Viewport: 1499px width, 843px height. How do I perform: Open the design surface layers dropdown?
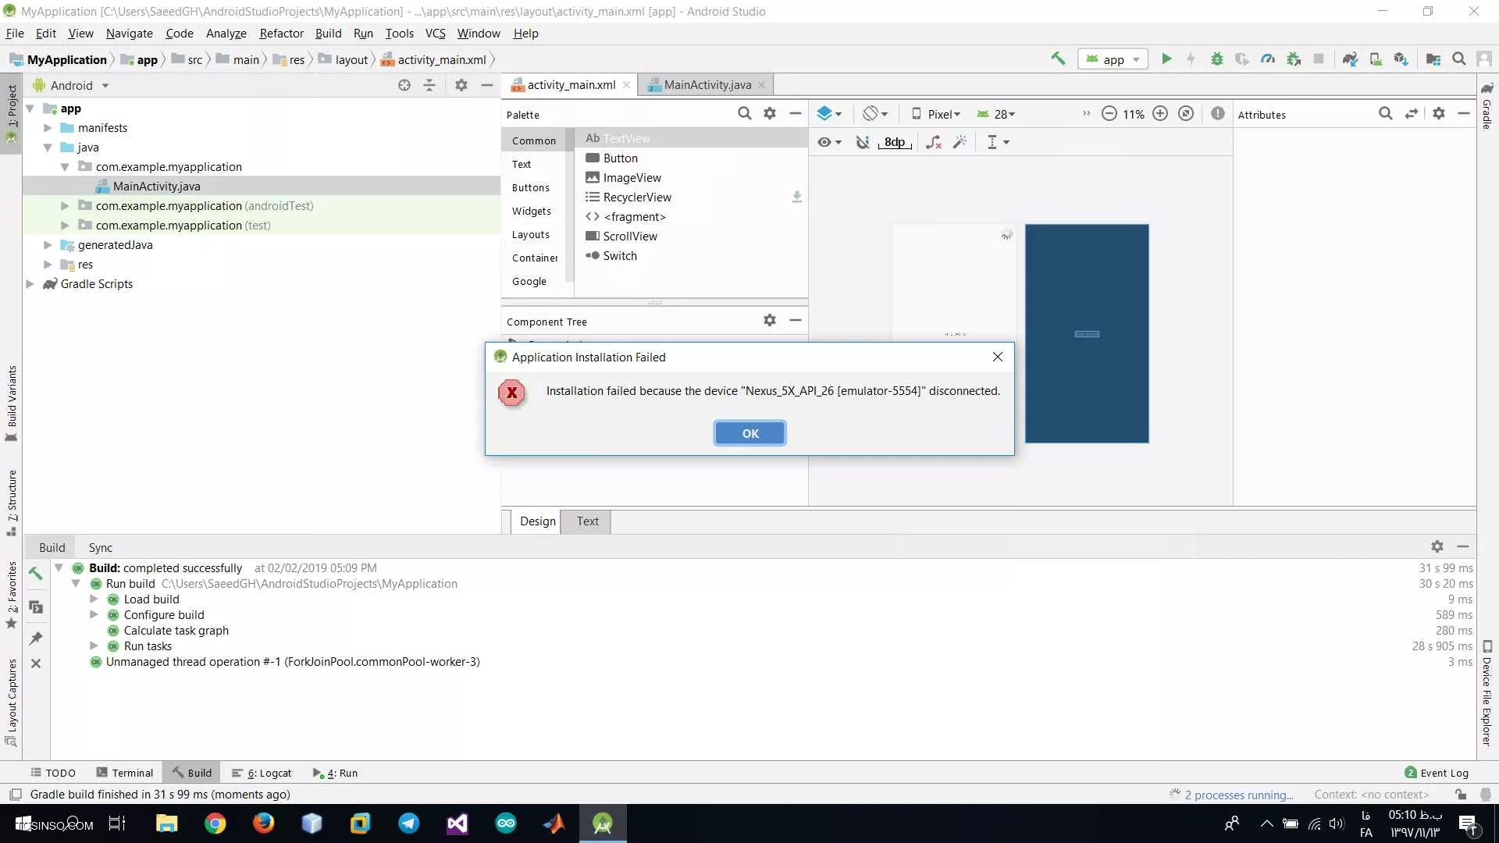point(829,114)
